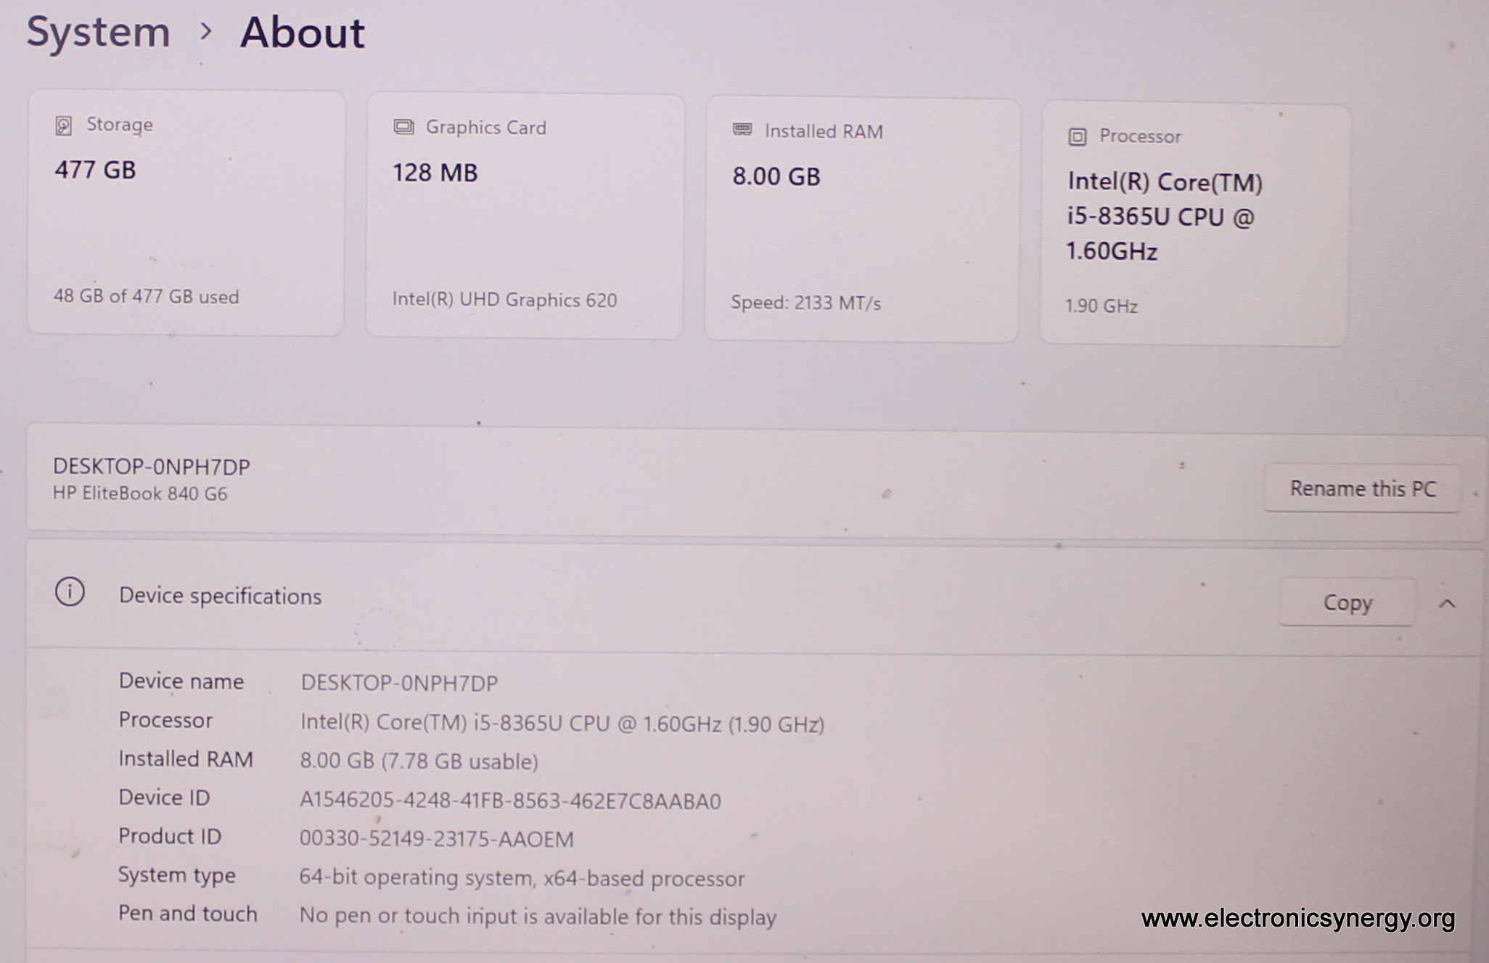Viewport: 1489px width, 963px height.
Task: Click the DESKTOP-0NPH7DP PC name heading
Action: coord(152,466)
